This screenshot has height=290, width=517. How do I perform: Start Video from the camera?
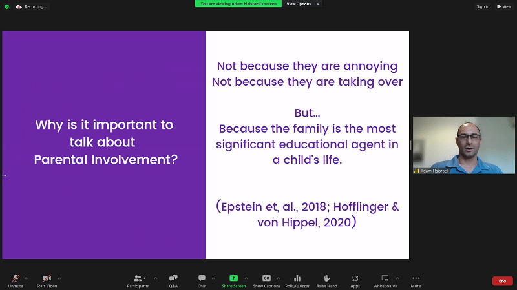46,280
